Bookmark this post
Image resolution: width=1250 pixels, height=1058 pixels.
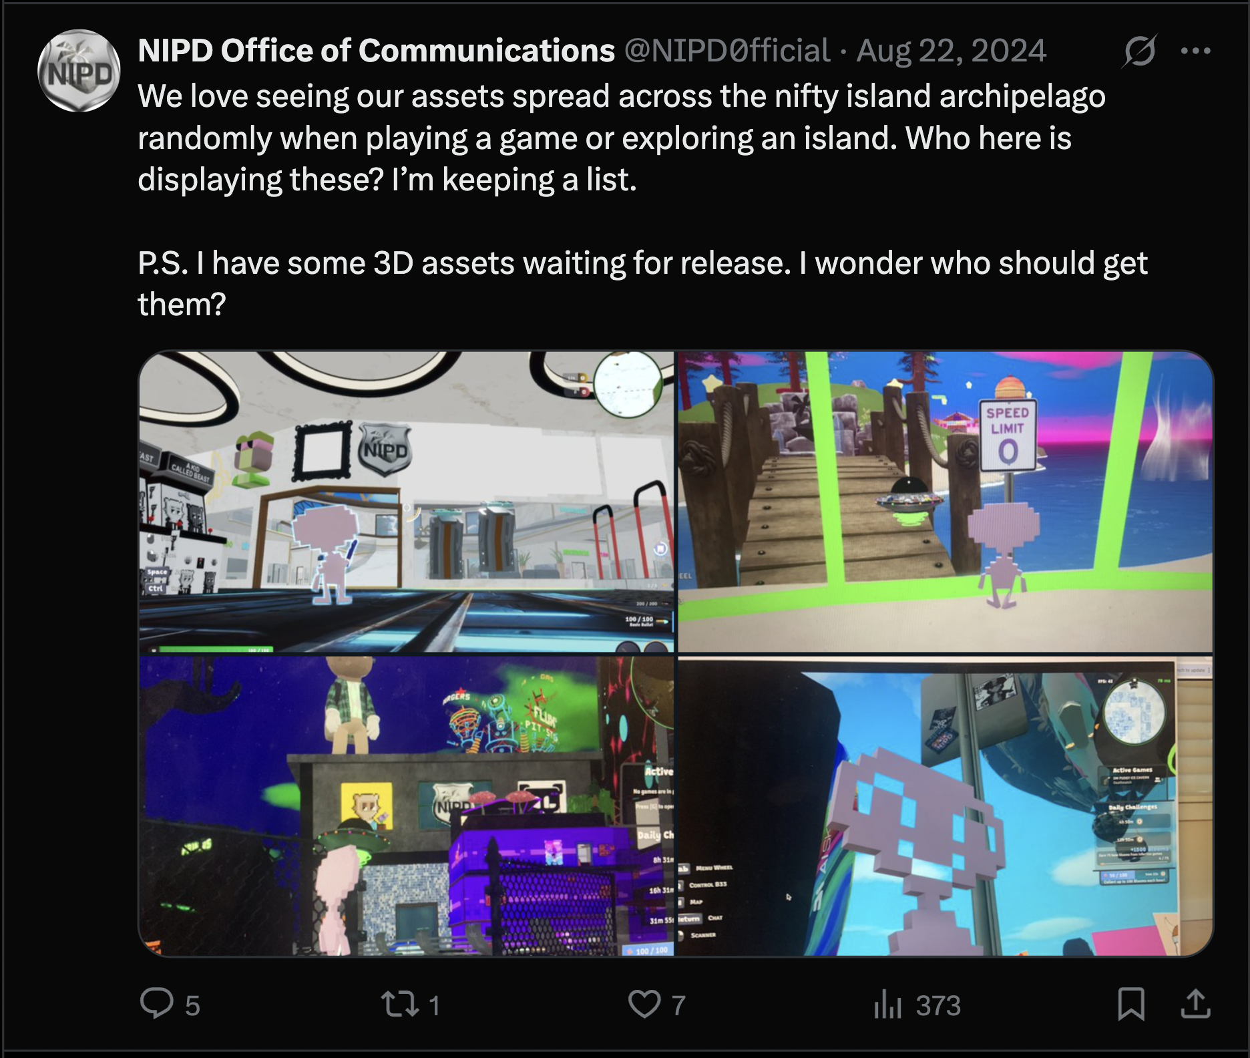click(1131, 1004)
